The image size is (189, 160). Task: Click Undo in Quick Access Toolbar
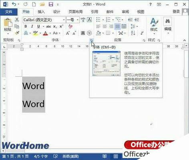pyautogui.click(x=14, y=4)
